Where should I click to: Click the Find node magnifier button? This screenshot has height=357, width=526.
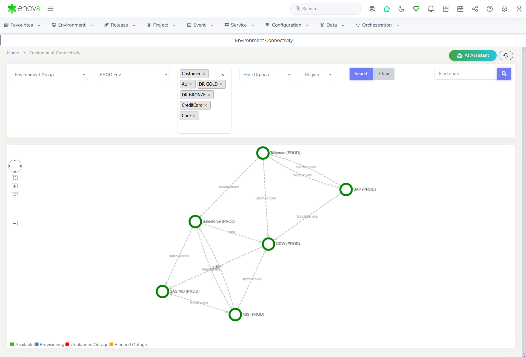click(x=504, y=74)
